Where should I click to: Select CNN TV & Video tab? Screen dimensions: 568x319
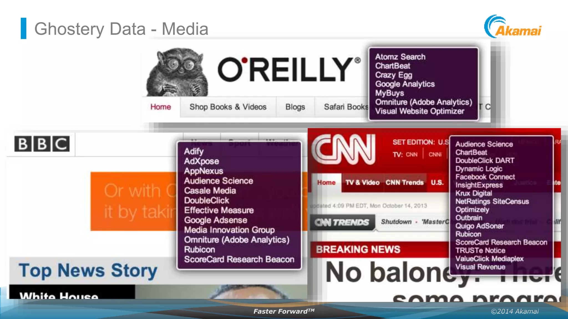click(362, 182)
